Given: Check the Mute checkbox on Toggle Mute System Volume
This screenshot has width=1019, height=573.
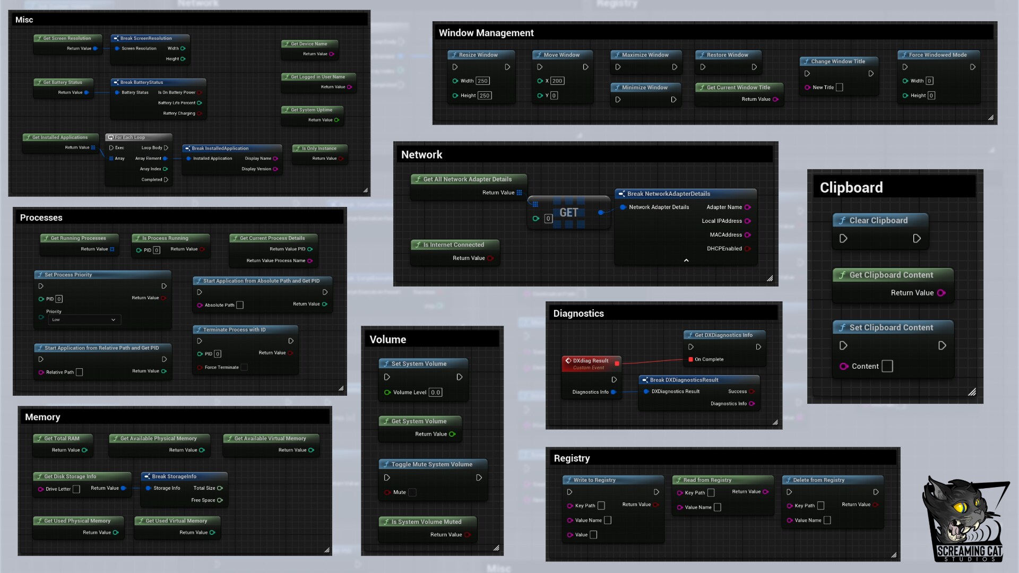Looking at the screenshot, I should 412,492.
